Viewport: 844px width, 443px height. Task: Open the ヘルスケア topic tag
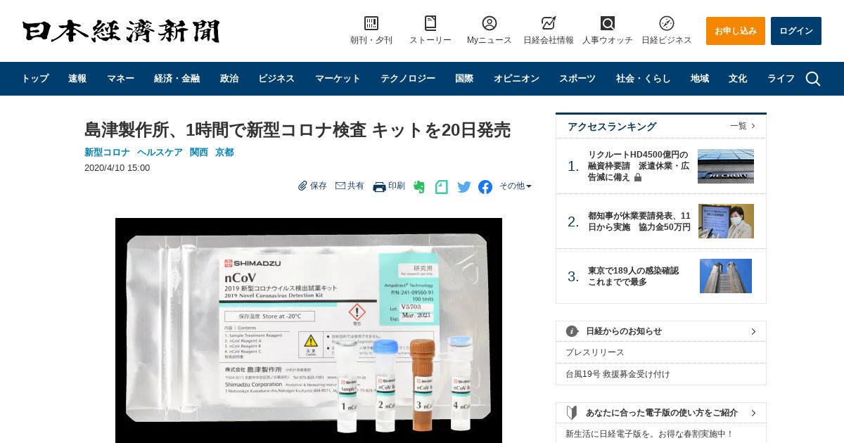[x=160, y=152]
